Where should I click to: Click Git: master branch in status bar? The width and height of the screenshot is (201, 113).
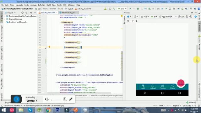[x=188, y=106]
